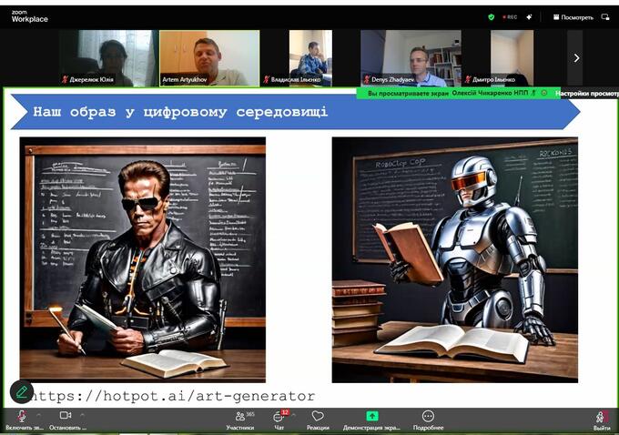Image resolution: width=619 pixels, height=435 pixels.
Task: Click the REC recording indicator
Action: tap(510, 16)
